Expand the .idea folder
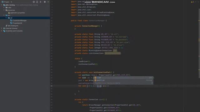Image resolution: width=200 pixels, height=112 pixels. click(4, 7)
